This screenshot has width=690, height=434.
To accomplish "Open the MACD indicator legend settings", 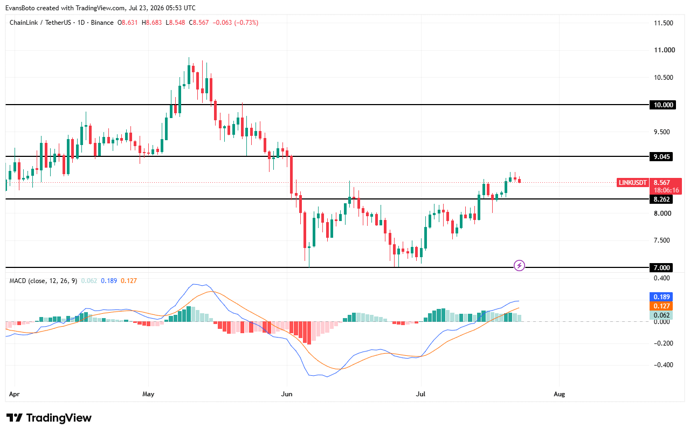I will pos(43,281).
